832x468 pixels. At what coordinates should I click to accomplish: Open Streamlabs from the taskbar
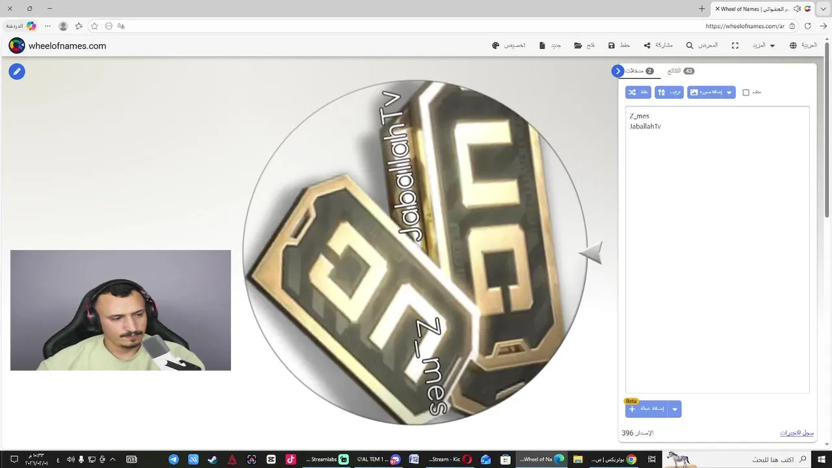328,460
